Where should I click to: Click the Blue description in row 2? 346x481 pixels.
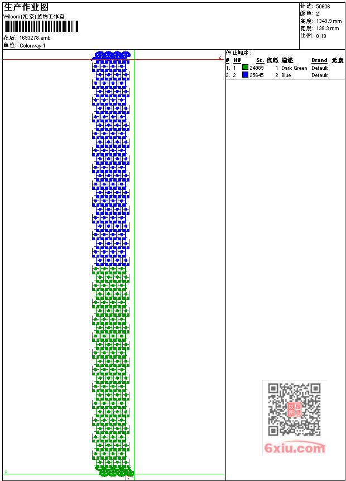tap(286, 75)
